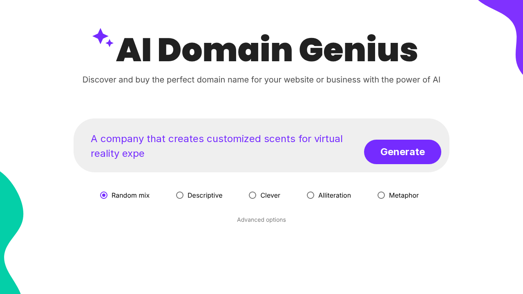Screen dimensions: 523x294
Task: Place cursor after the word expe
Action: click(x=145, y=154)
